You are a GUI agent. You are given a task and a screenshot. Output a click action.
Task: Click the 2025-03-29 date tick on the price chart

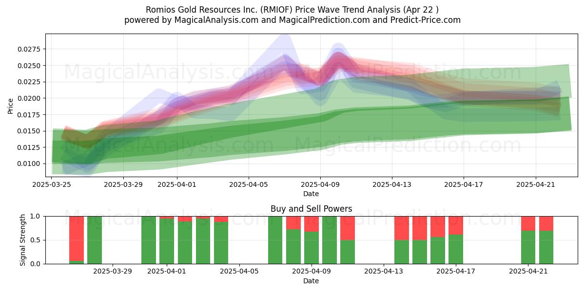[123, 184]
